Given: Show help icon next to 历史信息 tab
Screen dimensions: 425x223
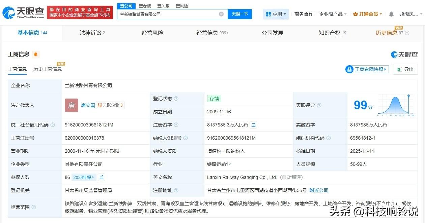Looking at the screenshot, I should pos(407,33).
